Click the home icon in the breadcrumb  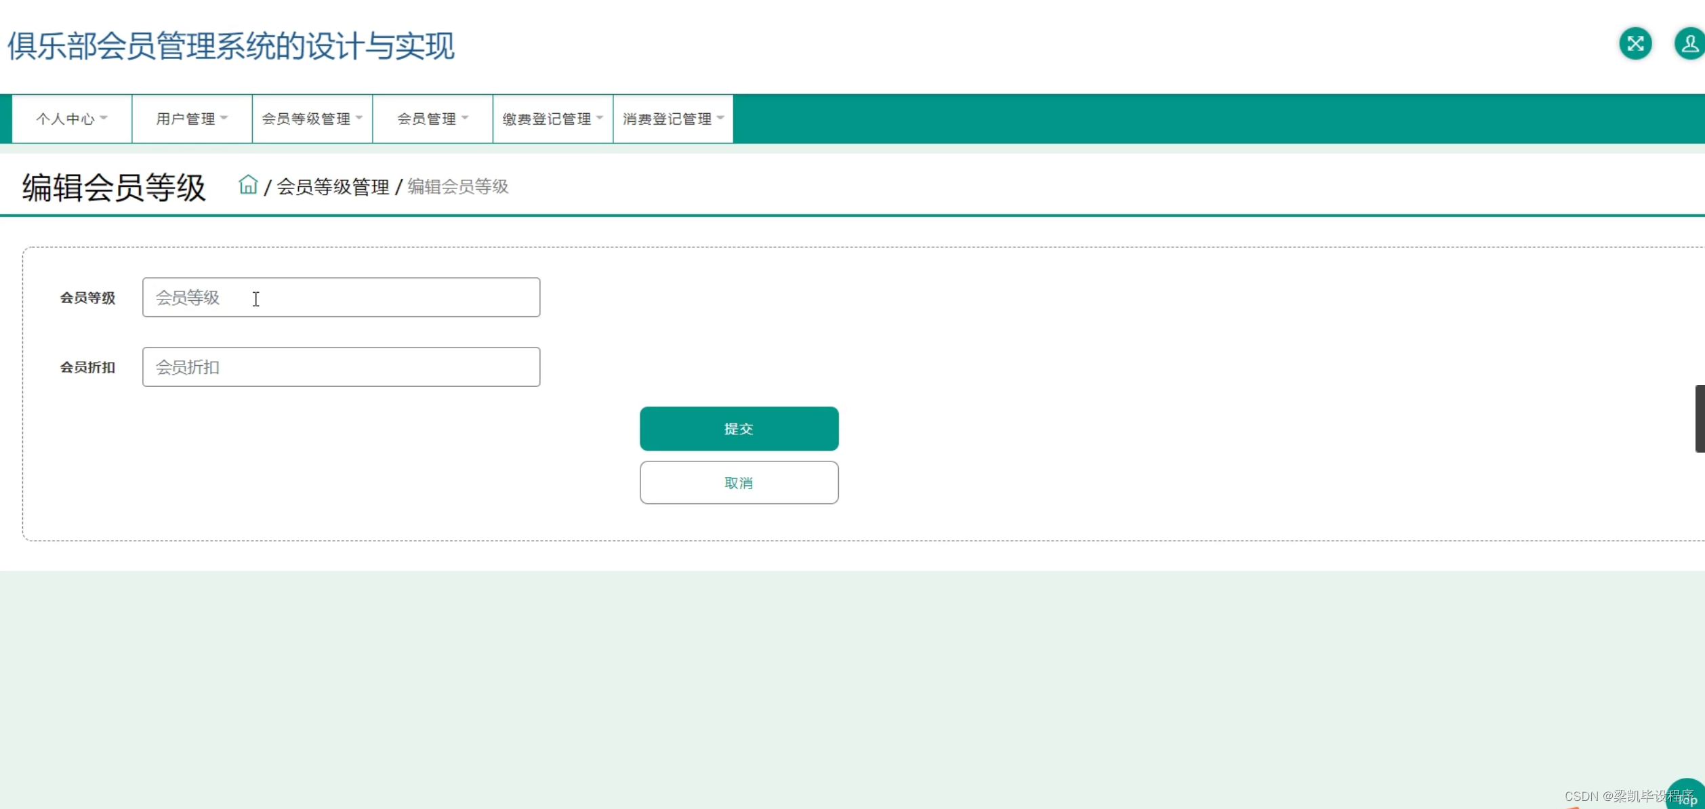(248, 185)
